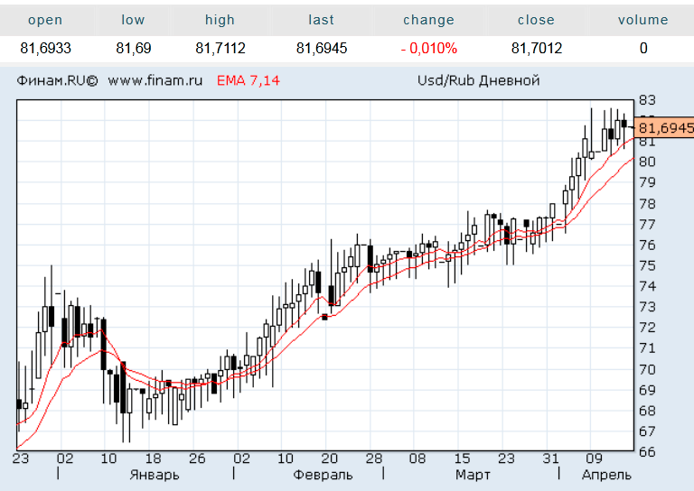Image resolution: width=694 pixels, height=491 pixels.
Task: Select the 'last' column header
Action: 321,20
